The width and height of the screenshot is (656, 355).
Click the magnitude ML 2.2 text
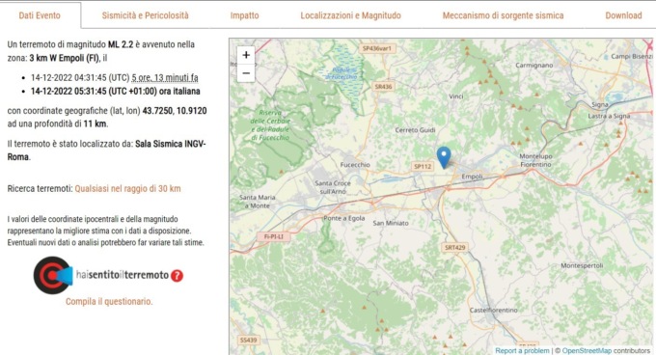(121, 44)
